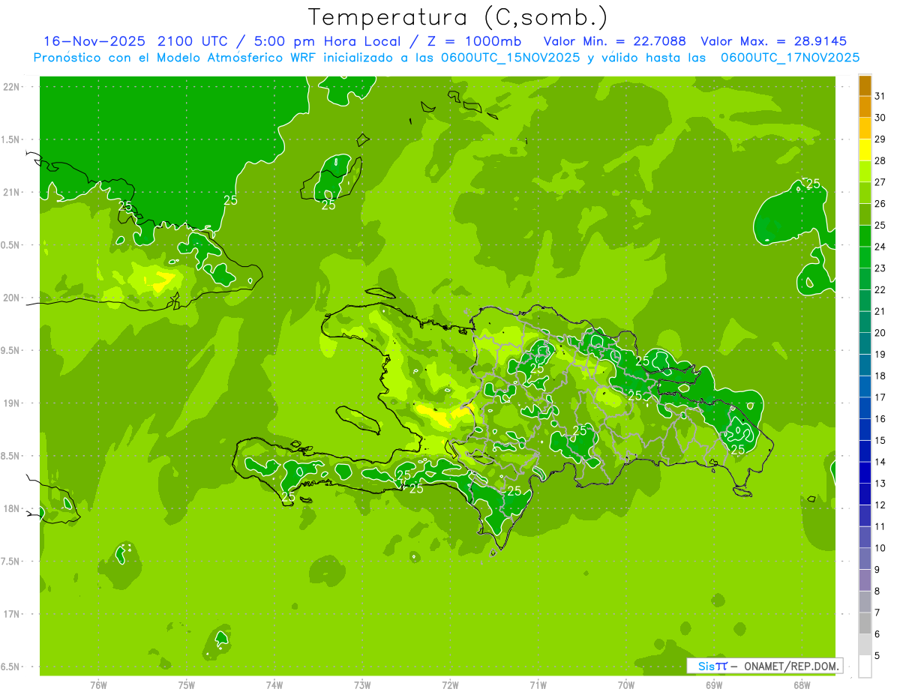Viewport: 900px width, 695px height.
Task: Click the legend value '15'
Action: pos(880,441)
